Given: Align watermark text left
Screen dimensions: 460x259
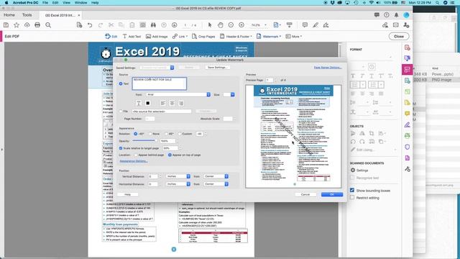Looking at the screenshot, I should click(163, 103).
